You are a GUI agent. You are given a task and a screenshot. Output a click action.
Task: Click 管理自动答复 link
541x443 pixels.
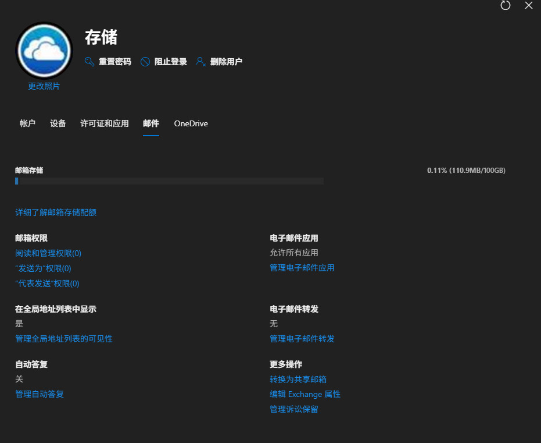tap(40, 394)
